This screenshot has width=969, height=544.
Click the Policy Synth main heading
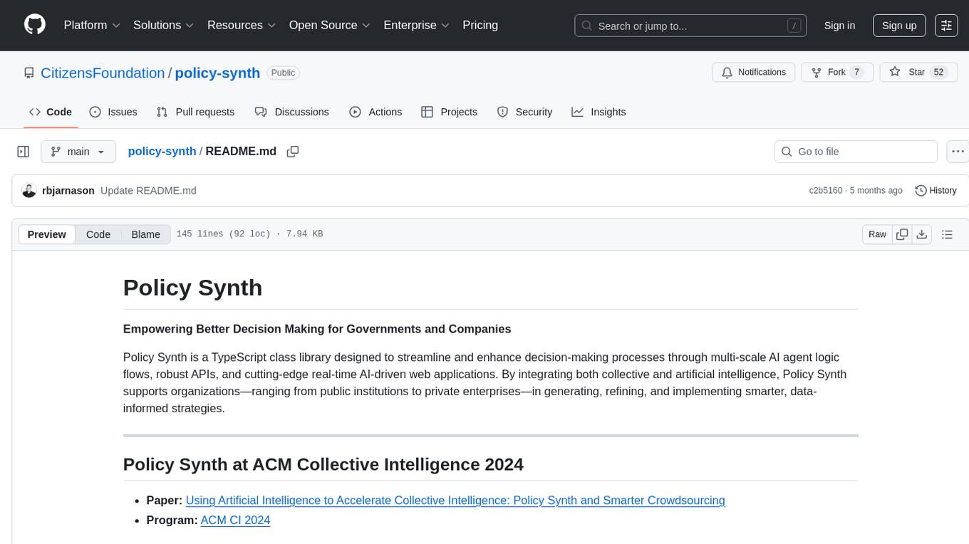click(x=192, y=288)
